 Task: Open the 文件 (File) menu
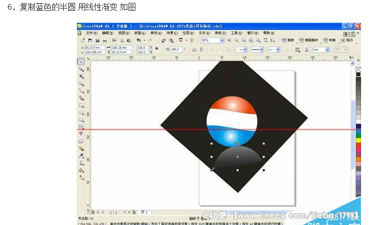coord(92,33)
